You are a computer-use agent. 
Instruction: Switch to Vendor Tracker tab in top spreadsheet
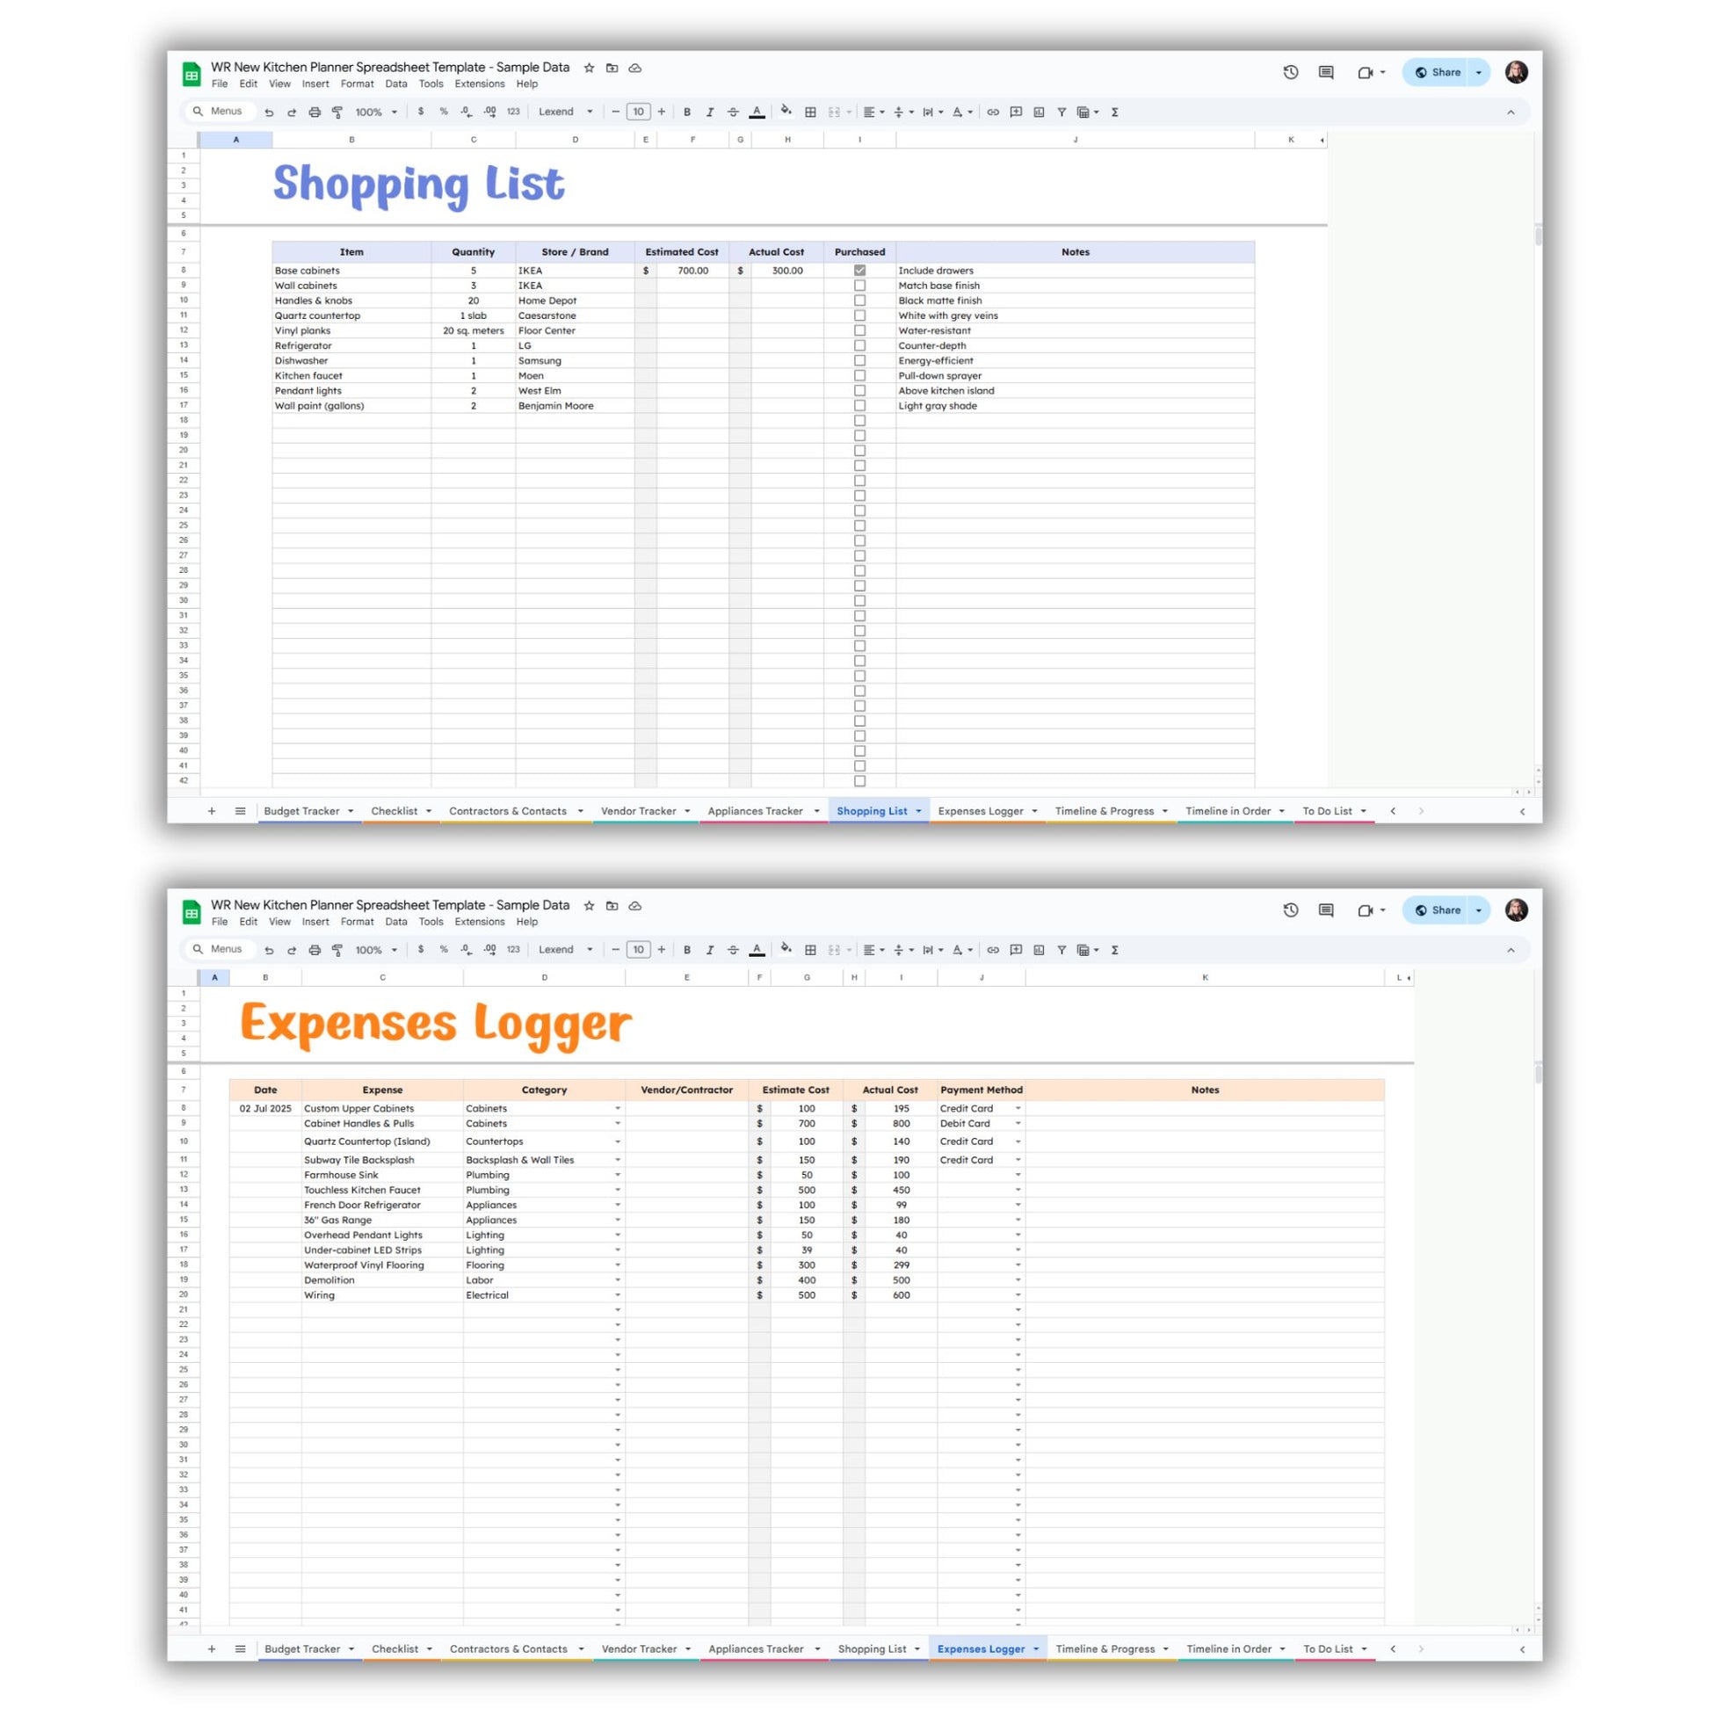pyautogui.click(x=638, y=811)
